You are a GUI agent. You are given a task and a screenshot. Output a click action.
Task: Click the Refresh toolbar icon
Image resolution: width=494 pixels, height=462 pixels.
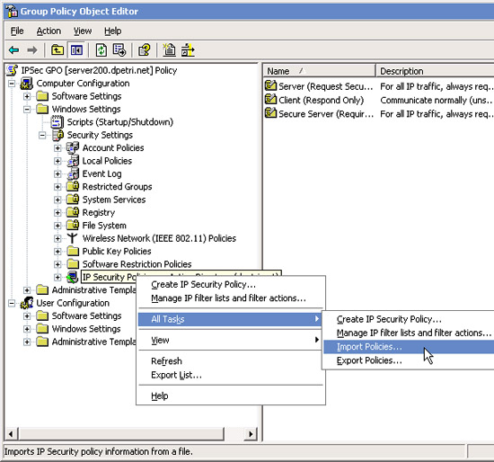[x=101, y=50]
